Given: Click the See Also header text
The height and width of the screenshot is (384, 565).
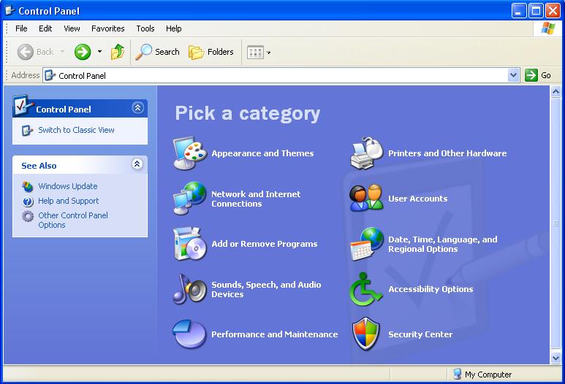Looking at the screenshot, I should click(x=39, y=166).
